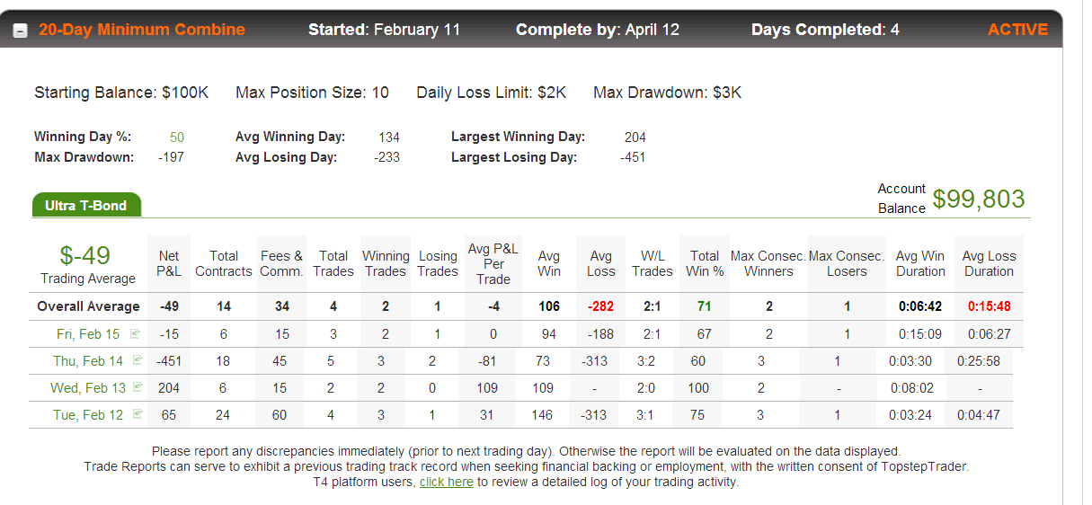Open the Wed, Feb 13 date link
The image size is (1092, 505).
(x=88, y=388)
